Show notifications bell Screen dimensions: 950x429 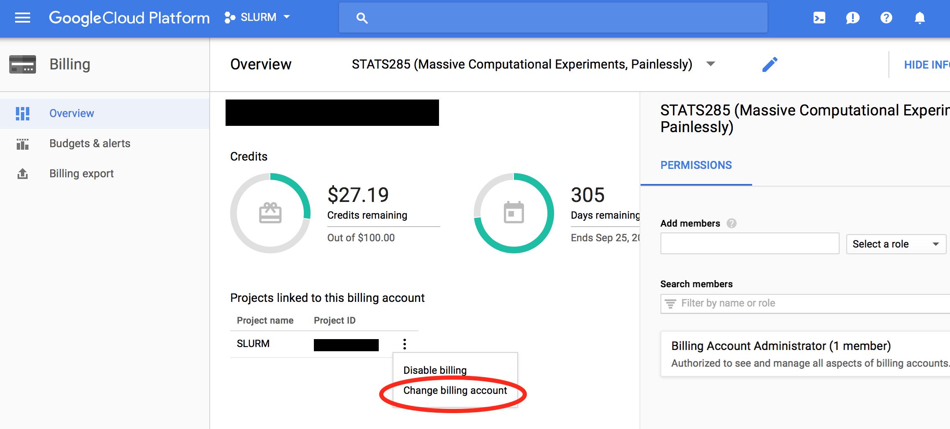tap(919, 18)
